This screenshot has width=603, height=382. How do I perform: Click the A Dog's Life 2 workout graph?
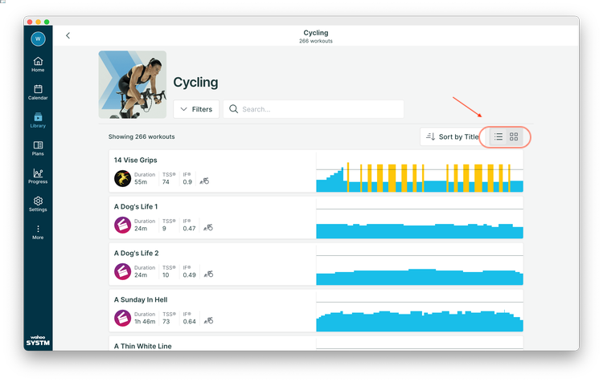(420, 266)
